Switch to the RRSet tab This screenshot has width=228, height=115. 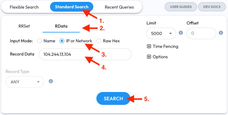click(24, 26)
